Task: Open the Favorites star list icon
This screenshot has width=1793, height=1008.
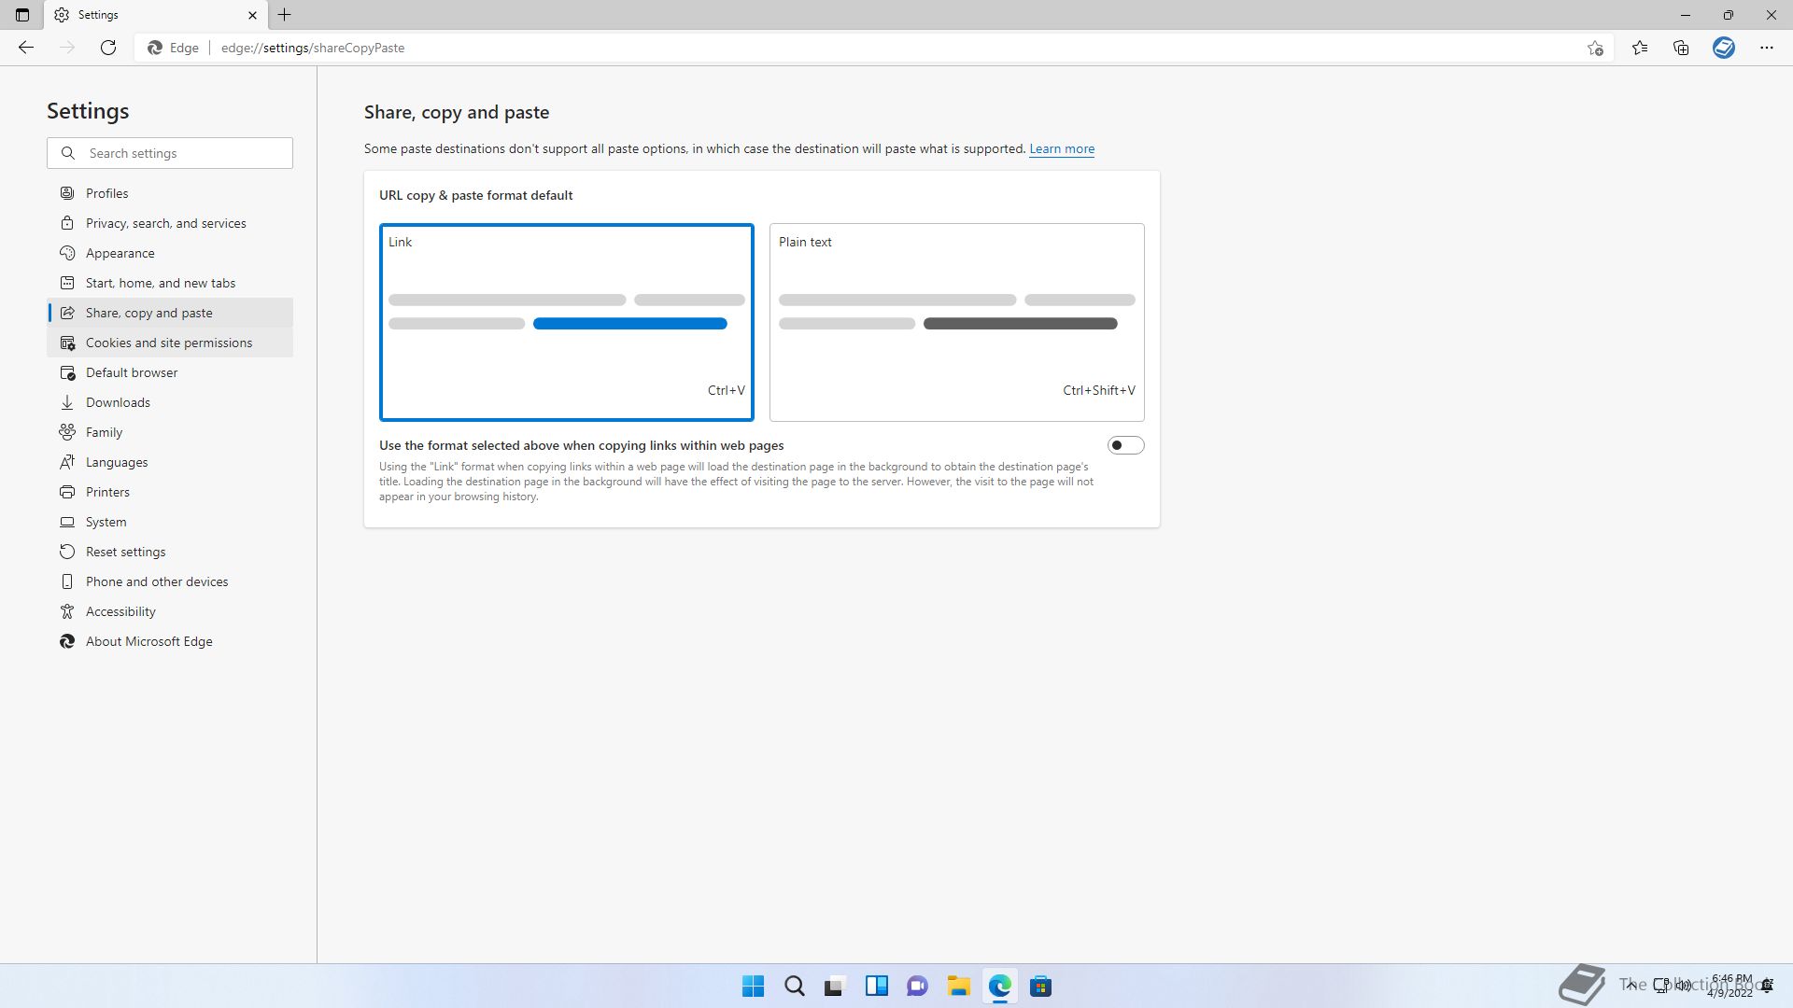Action: click(x=1640, y=48)
